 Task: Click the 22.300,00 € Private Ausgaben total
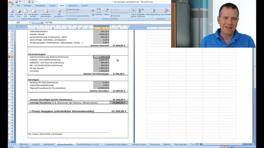tap(119, 111)
